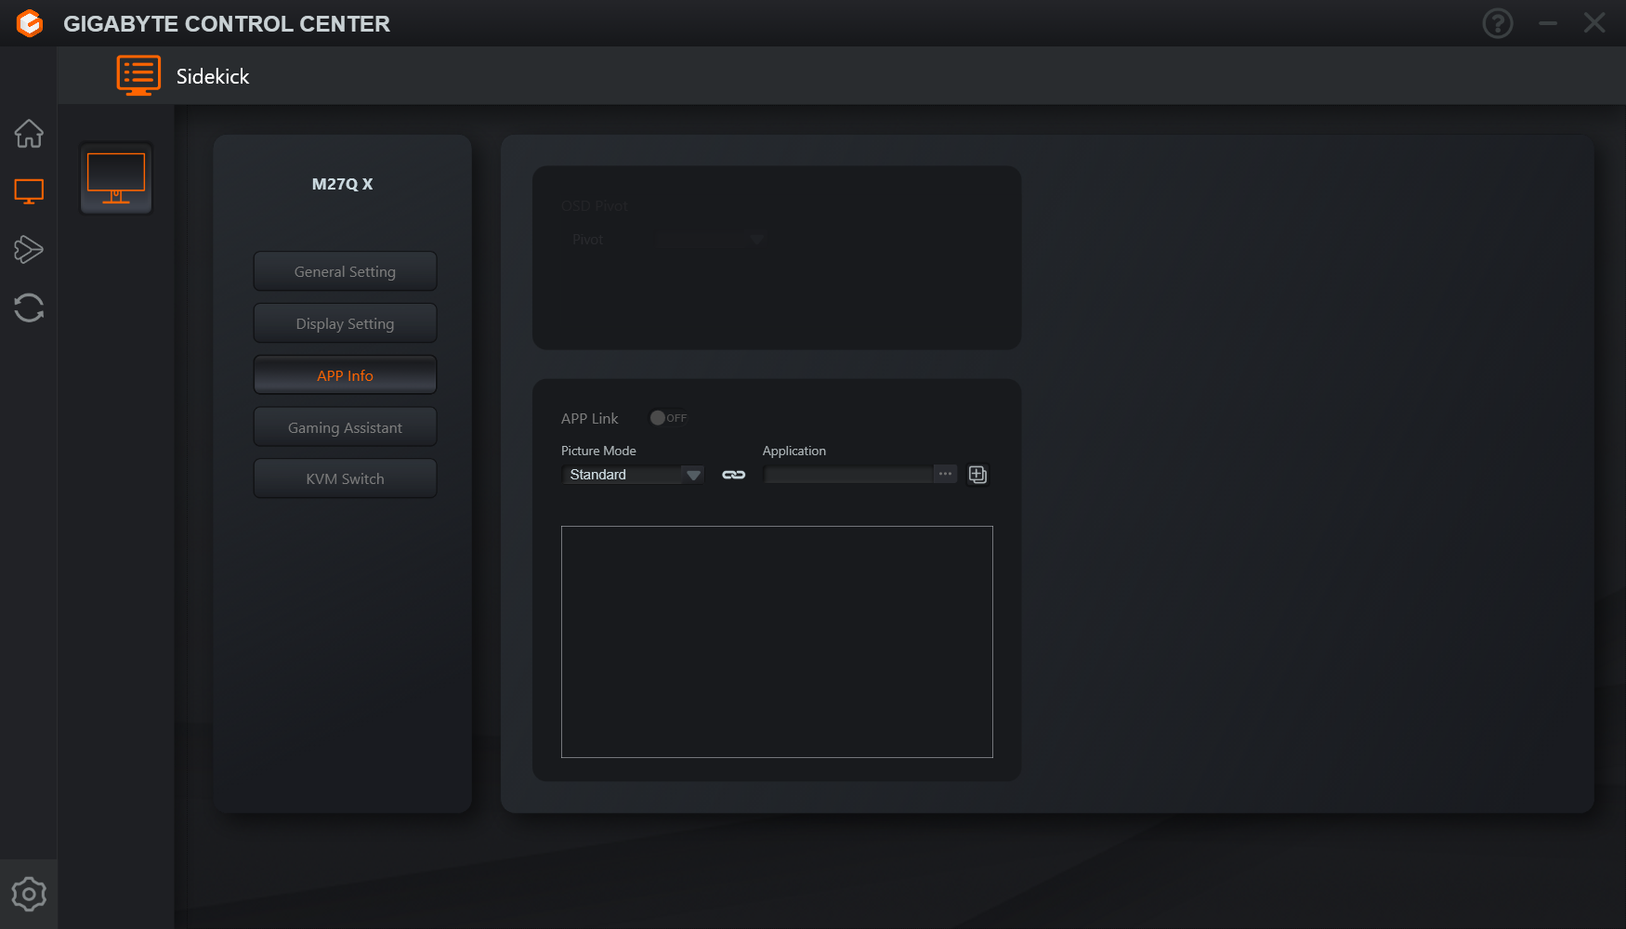Open the paper-plane arrow sidebar icon
Screen dimensions: 1626x929
[x=29, y=249]
